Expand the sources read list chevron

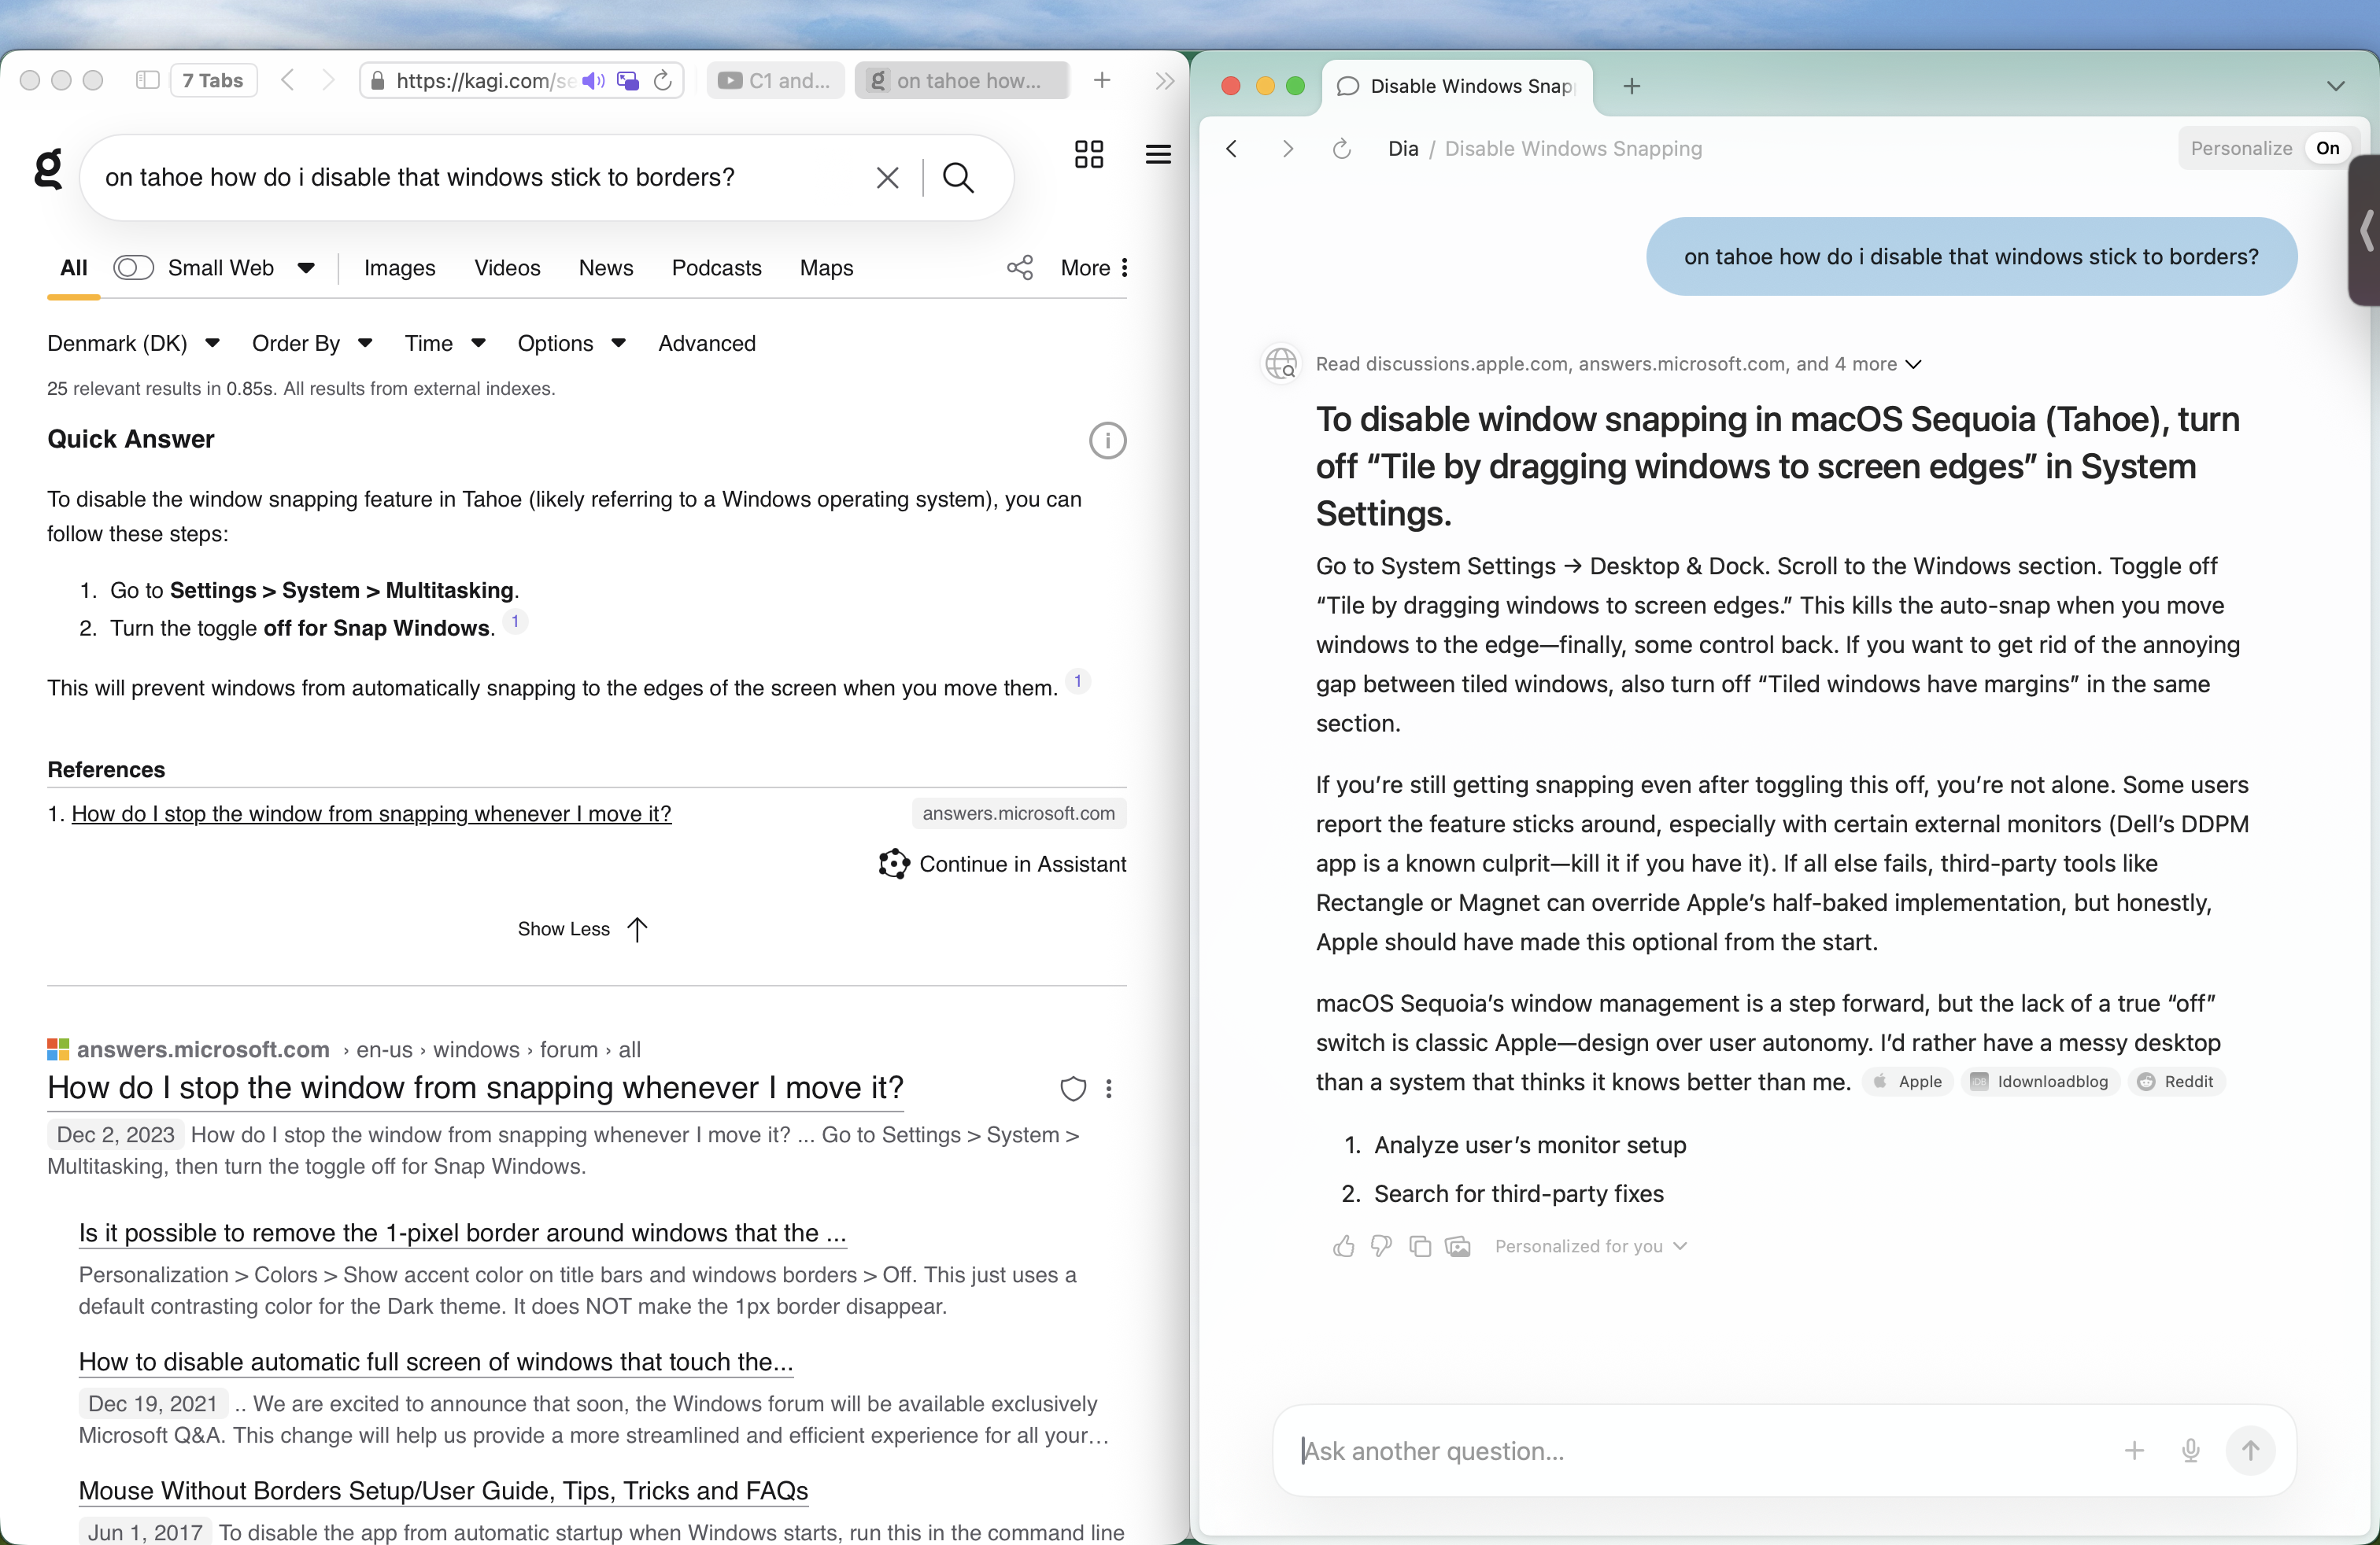[1913, 365]
